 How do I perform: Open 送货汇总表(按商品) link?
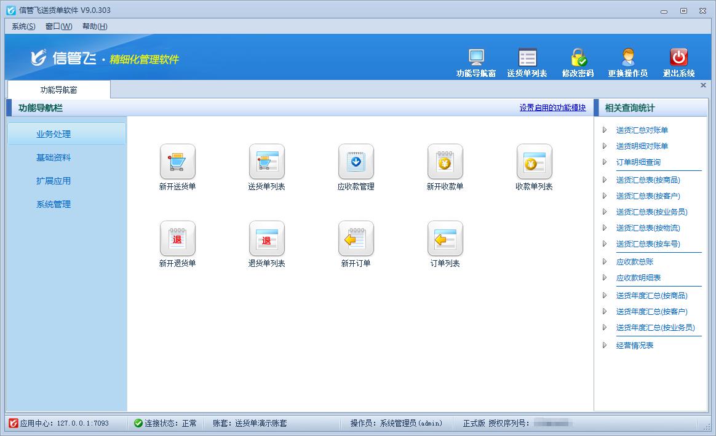tap(648, 180)
